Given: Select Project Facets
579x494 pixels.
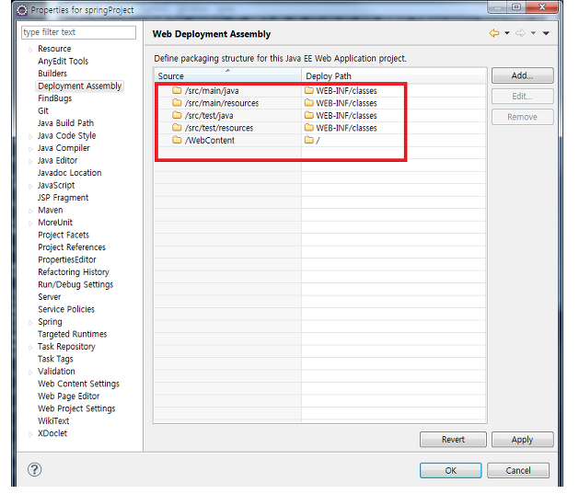Looking at the screenshot, I should (64, 235).
